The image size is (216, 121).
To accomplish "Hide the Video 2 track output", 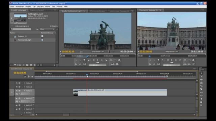I will [17, 87].
